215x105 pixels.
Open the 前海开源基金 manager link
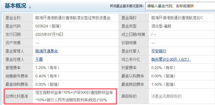tap(47, 51)
